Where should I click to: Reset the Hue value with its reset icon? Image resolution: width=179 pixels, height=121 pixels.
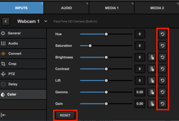pos(163,34)
